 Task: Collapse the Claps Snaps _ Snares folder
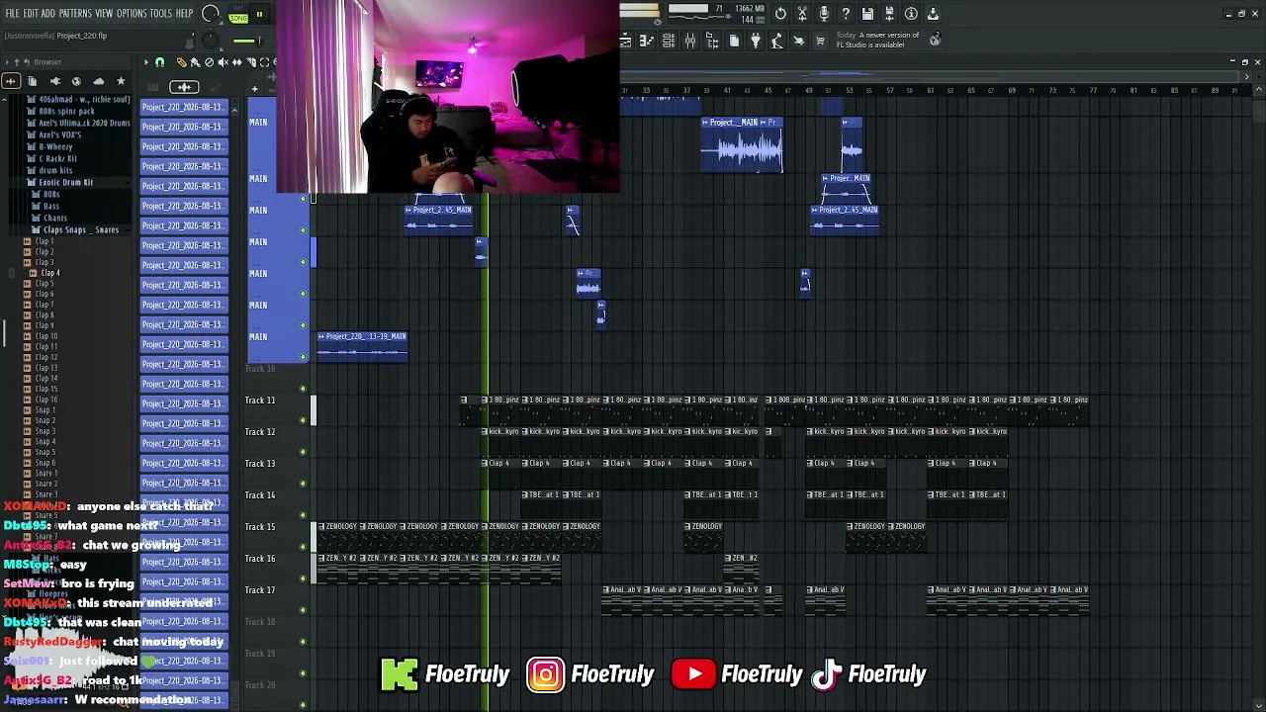click(x=81, y=229)
